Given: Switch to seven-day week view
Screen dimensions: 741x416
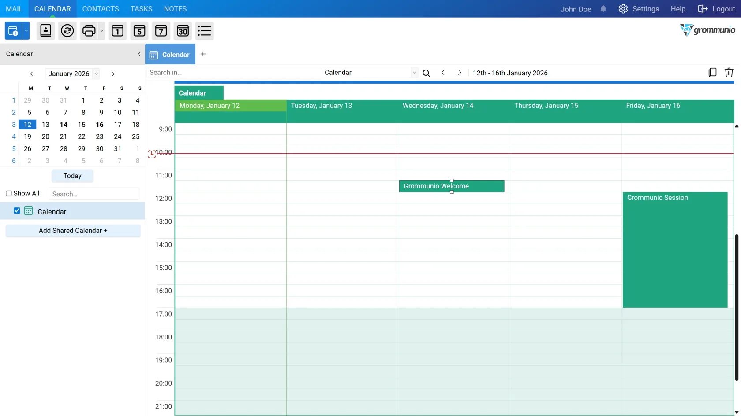Looking at the screenshot, I should pyautogui.click(x=161, y=31).
